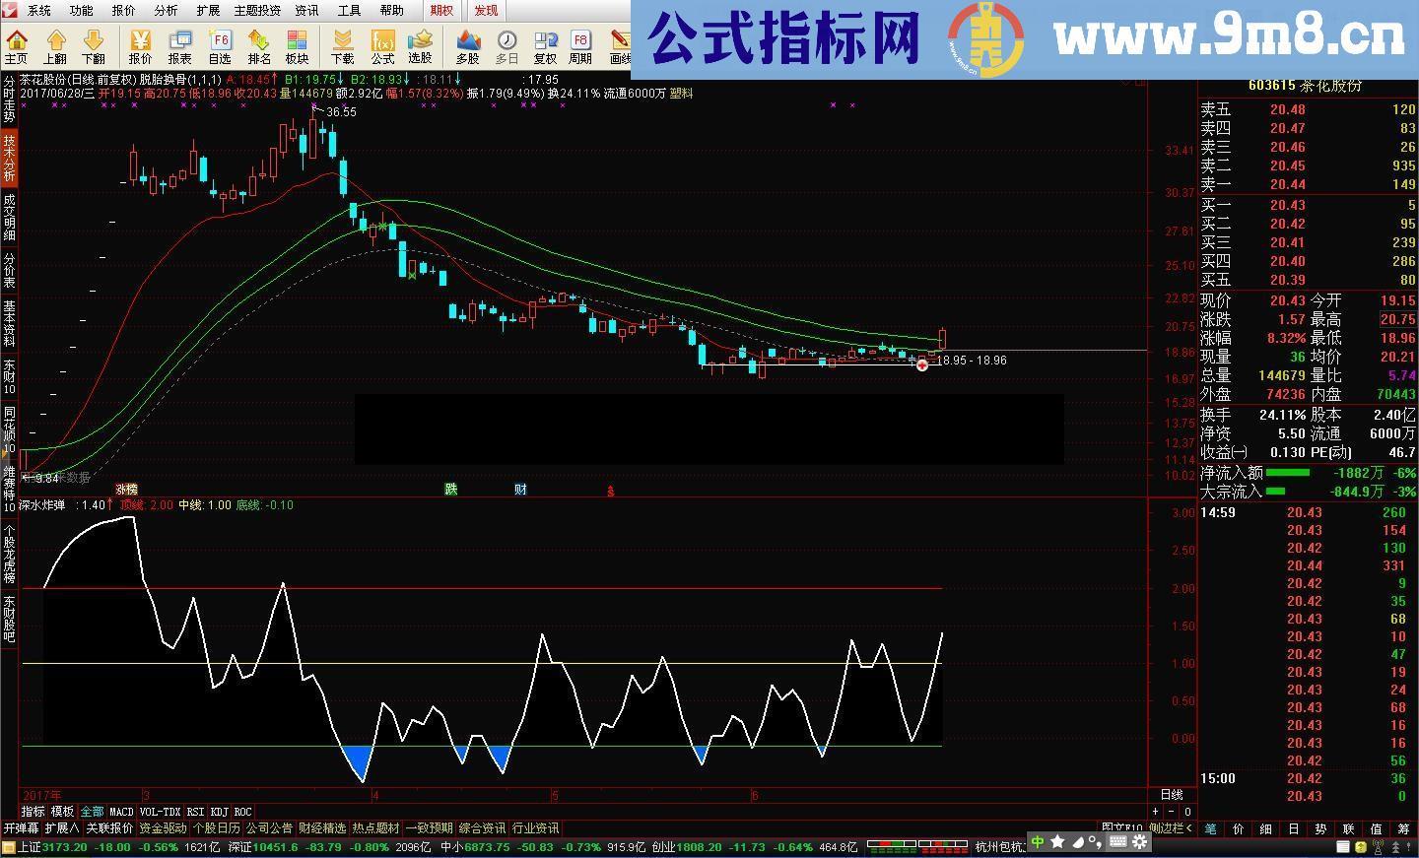
Task: Open the 日线 period selector
Action: 1171,795
